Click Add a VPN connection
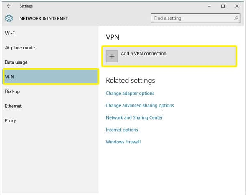 click(x=169, y=56)
